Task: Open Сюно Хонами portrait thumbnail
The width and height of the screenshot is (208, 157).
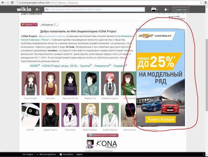Action: point(31,83)
